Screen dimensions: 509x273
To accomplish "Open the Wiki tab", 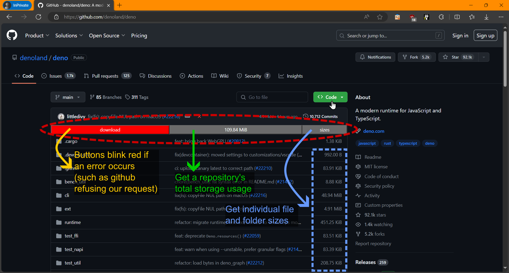I will pyautogui.click(x=220, y=76).
